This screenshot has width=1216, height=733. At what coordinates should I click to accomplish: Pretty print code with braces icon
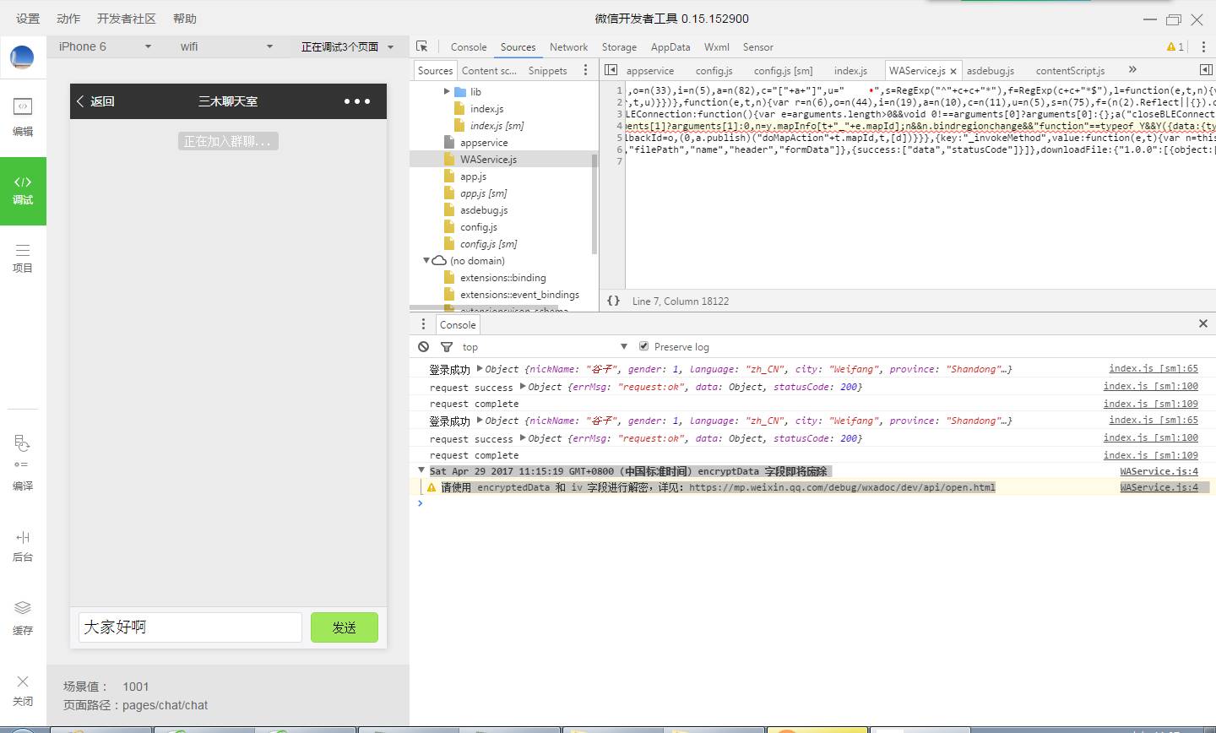click(x=614, y=301)
